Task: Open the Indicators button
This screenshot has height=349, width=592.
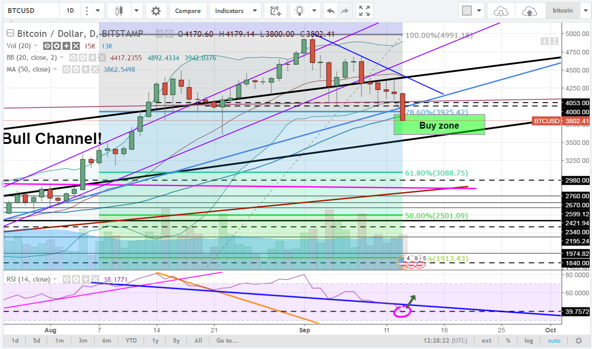Action: point(229,11)
